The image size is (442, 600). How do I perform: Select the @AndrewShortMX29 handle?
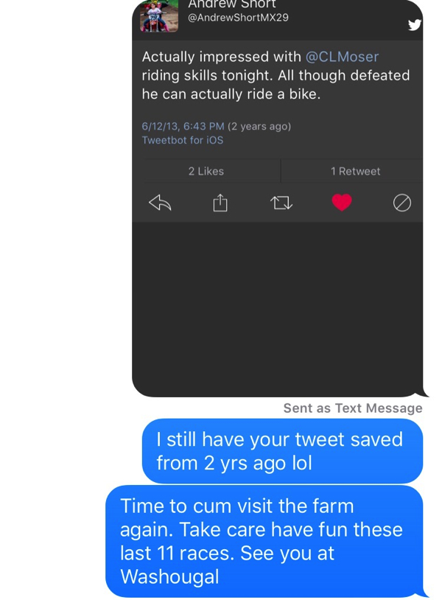pyautogui.click(x=239, y=18)
